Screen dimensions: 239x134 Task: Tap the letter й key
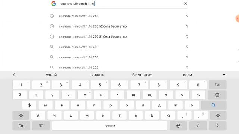(x=20, y=95)
